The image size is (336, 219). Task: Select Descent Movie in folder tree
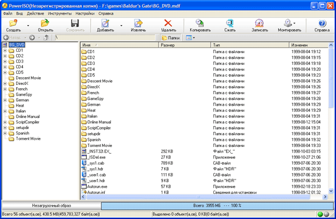(28, 78)
